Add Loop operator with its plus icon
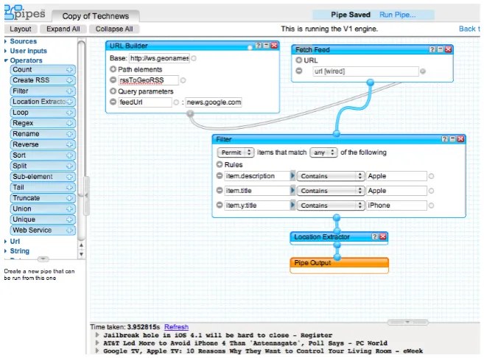The width and height of the screenshot is (484, 358). click(x=69, y=113)
